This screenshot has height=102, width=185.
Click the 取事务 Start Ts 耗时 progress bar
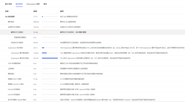pyautogui.click(x=50, y=79)
